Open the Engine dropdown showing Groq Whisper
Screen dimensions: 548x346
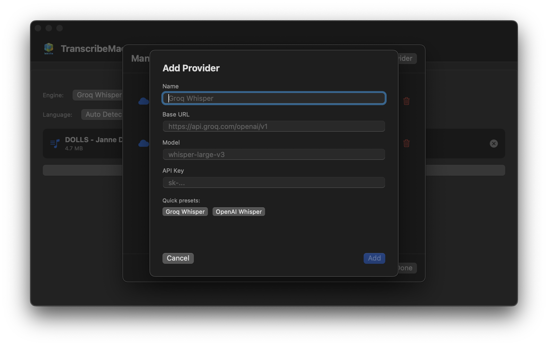pyautogui.click(x=98, y=95)
